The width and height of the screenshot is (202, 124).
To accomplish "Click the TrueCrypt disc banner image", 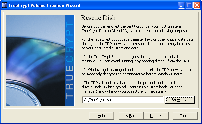I will coord(40,60).
